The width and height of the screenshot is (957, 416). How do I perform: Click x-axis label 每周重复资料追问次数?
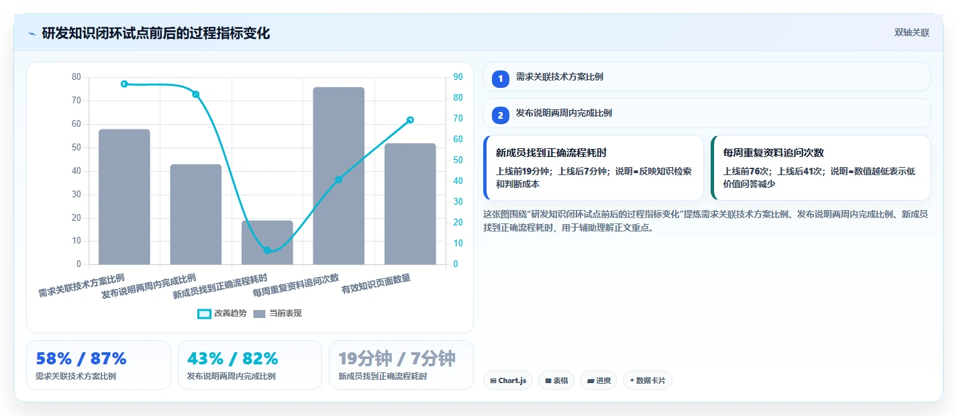(296, 285)
